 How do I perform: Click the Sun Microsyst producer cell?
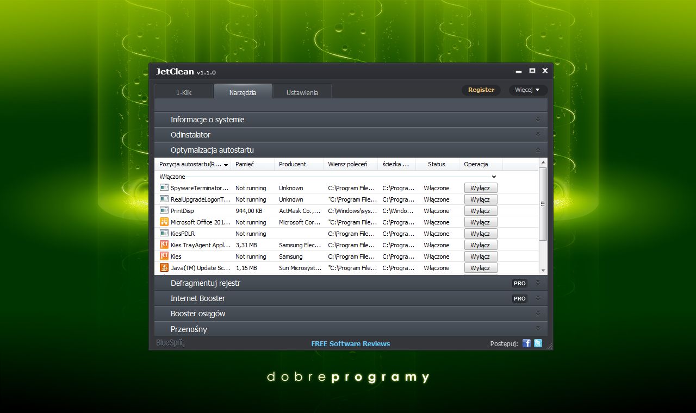tap(300, 268)
